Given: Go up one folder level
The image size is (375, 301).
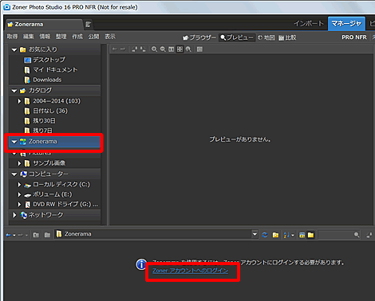Looking at the screenshot, I should (36, 235).
